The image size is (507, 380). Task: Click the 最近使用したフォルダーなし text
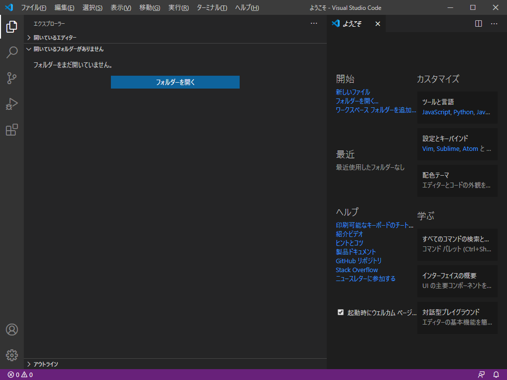tap(370, 167)
